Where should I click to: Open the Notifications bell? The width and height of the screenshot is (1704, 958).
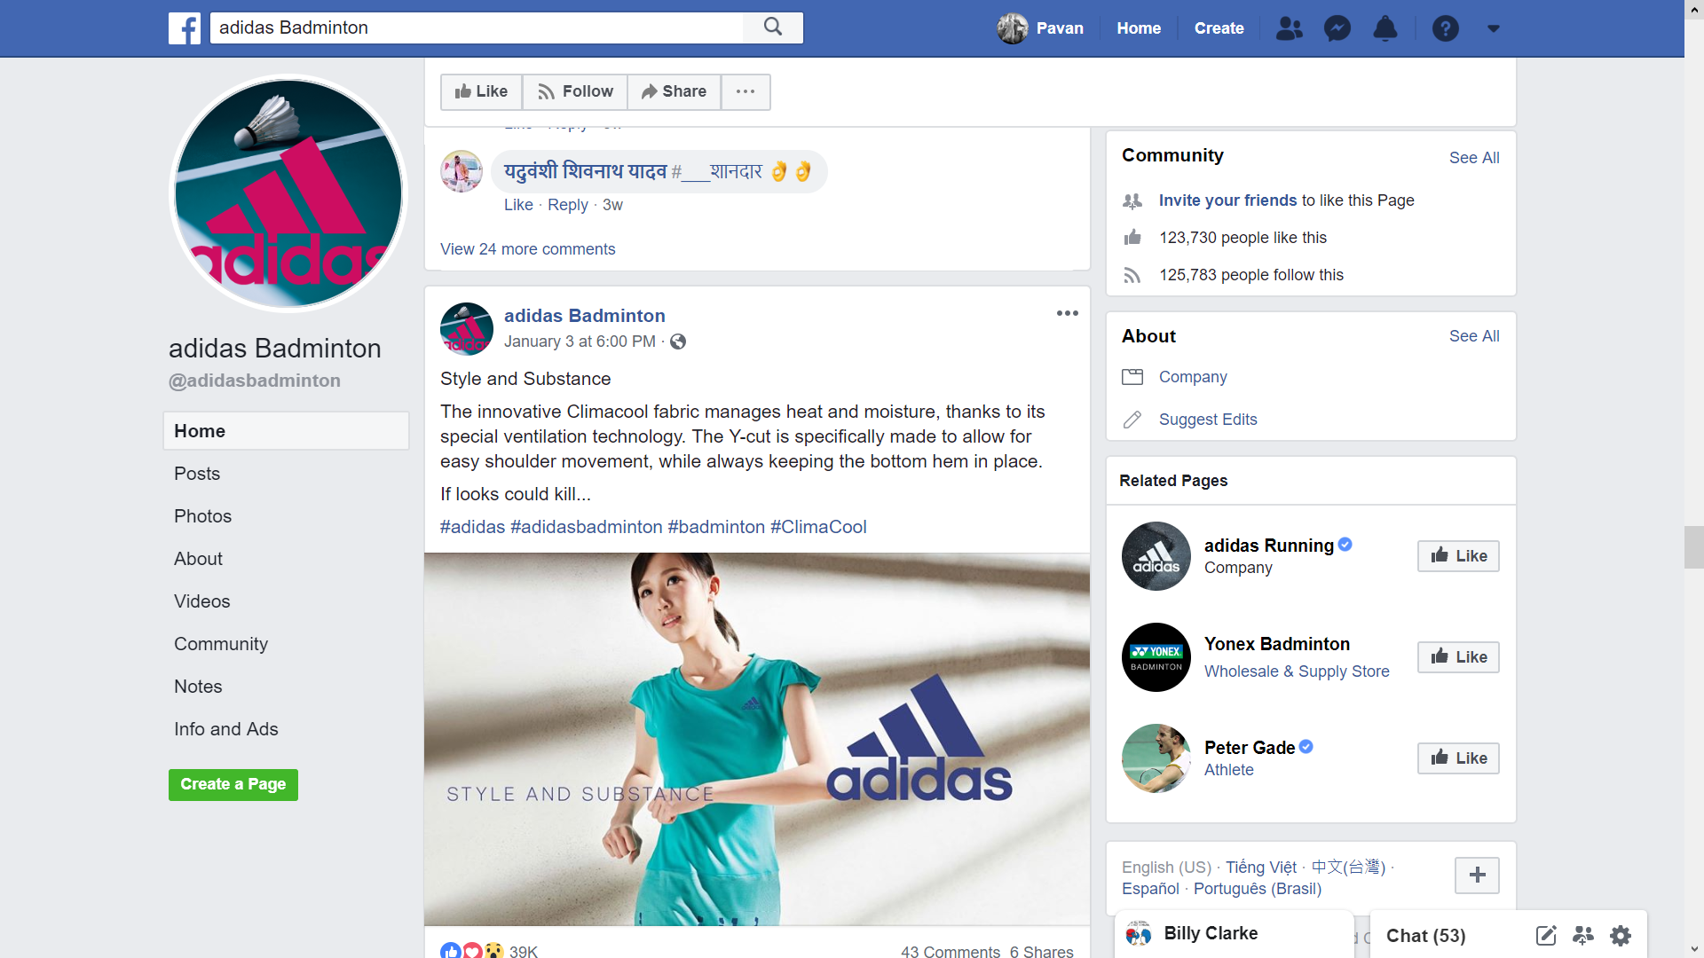point(1384,28)
